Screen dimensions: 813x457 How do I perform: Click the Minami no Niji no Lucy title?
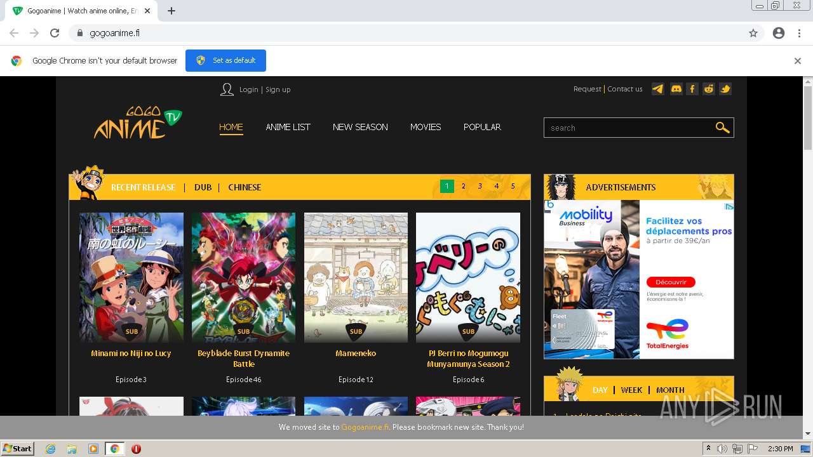(131, 353)
